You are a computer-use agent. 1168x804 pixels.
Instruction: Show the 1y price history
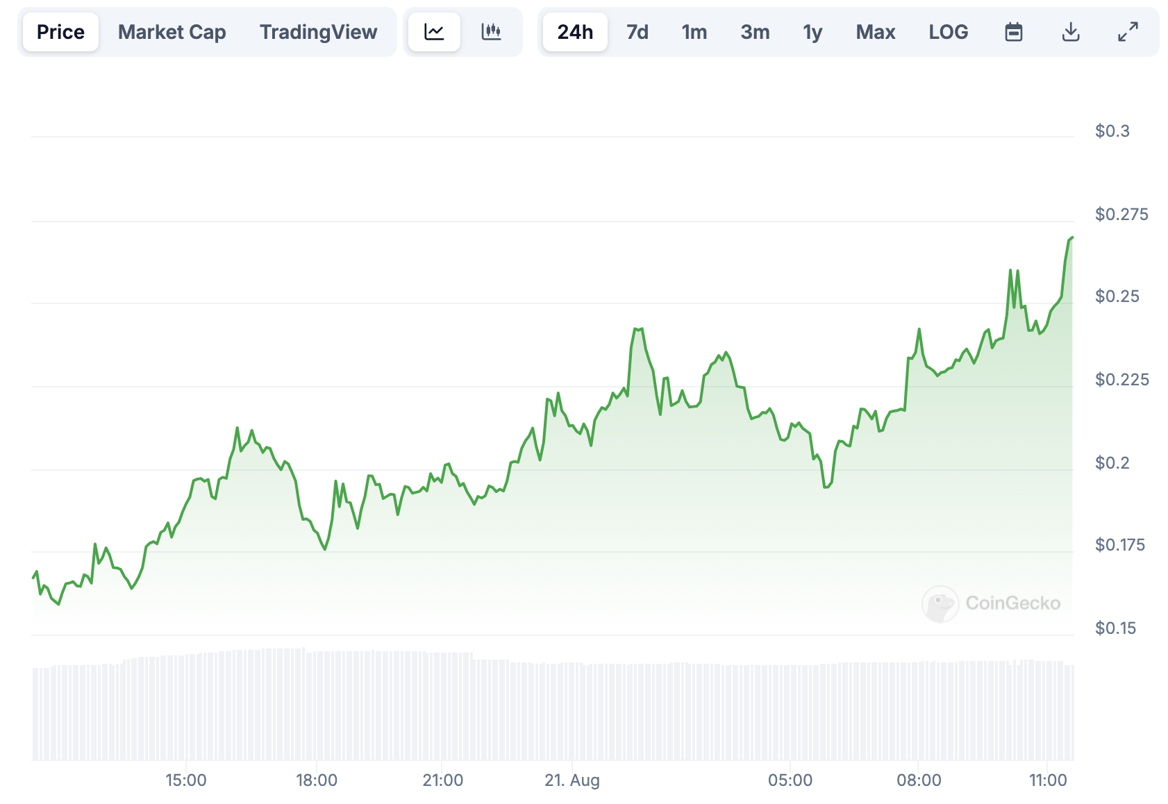pyautogui.click(x=812, y=32)
